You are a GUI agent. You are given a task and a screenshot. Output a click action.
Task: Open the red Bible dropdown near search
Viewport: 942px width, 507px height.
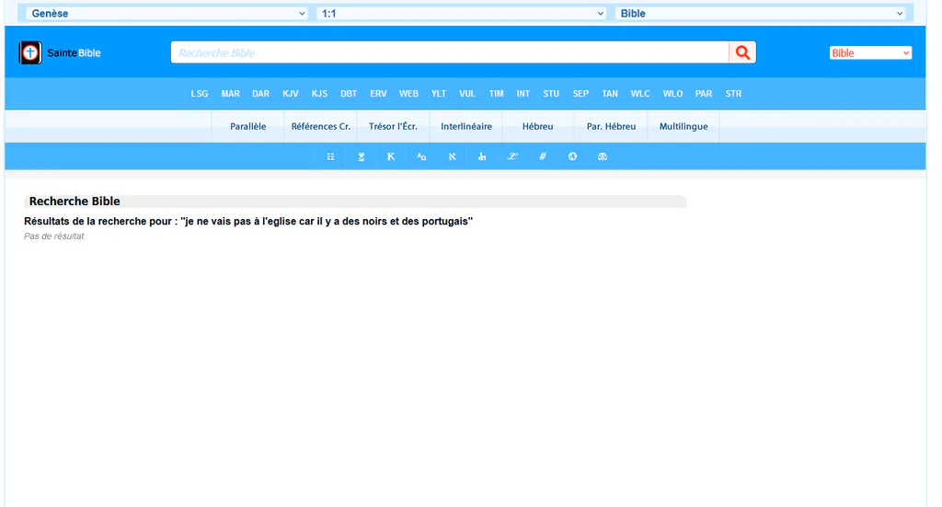[870, 52]
